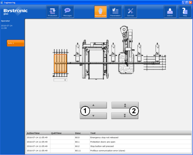Image resolution: width=193 pixels, height=155 pixels.
Task: Open the Messages speech bubble icon
Action: click(68, 12)
